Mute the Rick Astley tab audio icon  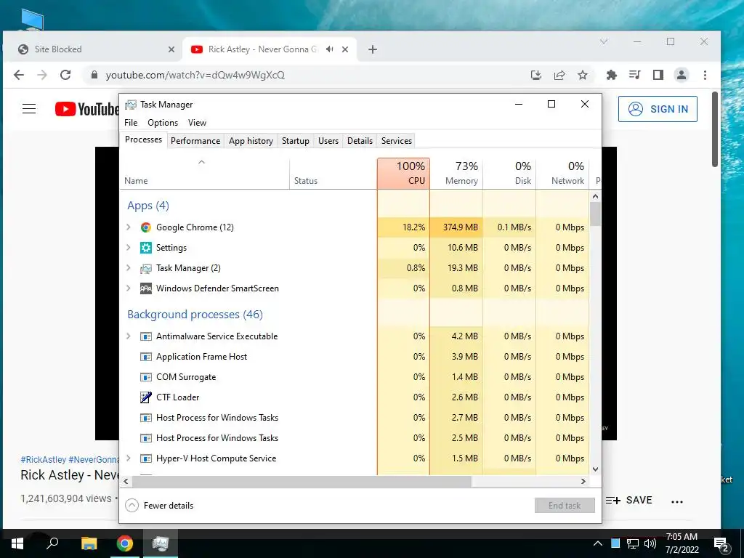[330, 49]
